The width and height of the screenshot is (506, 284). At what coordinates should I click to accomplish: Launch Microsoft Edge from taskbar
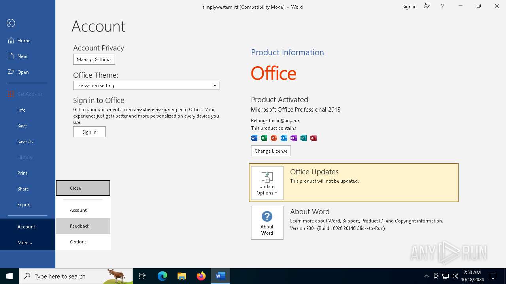[x=162, y=276]
